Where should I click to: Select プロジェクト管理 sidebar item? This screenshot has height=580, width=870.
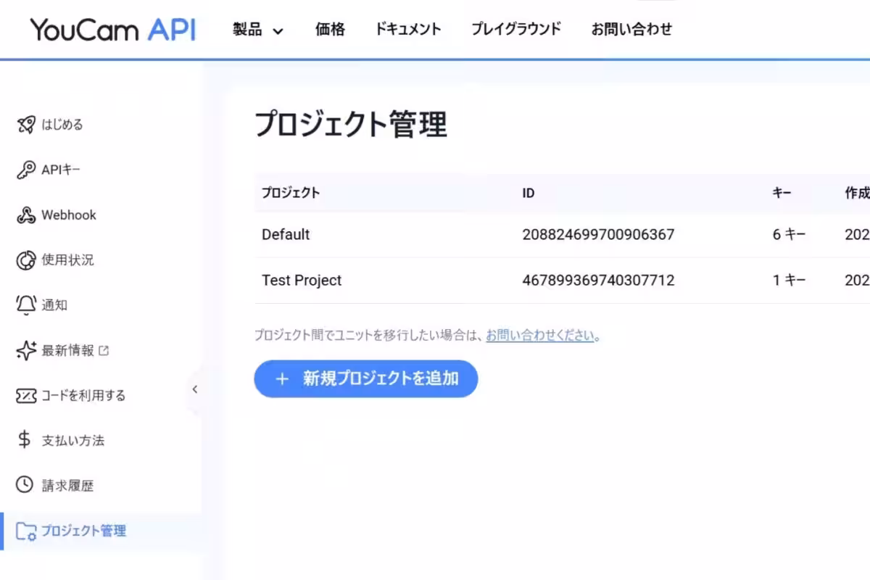click(83, 531)
